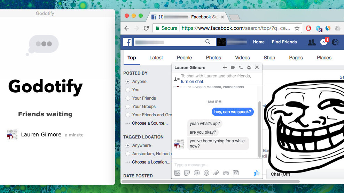Open chat options gear icon

point(249,67)
